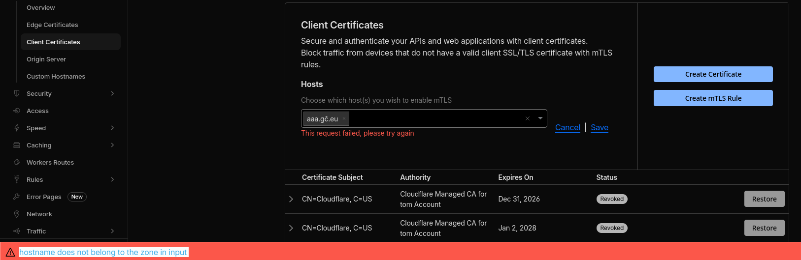Expand certificate row expiring Dec 31, 2026
Screen dimensions: 801x260
pyautogui.click(x=291, y=199)
